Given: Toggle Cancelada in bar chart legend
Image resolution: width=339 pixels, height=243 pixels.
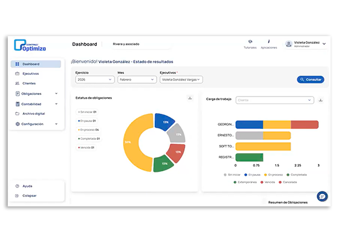Looking at the screenshot, I should pyautogui.click(x=288, y=182).
